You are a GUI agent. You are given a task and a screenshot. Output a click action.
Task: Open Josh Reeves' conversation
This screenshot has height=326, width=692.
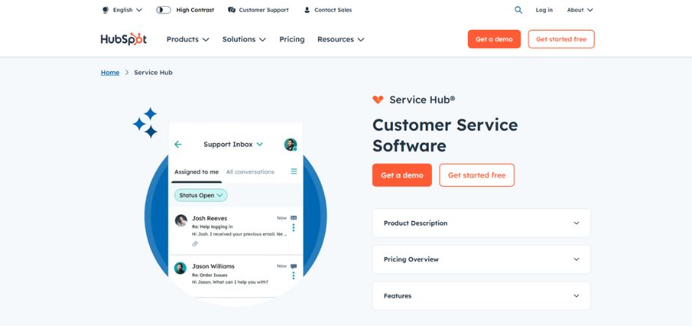point(235,230)
